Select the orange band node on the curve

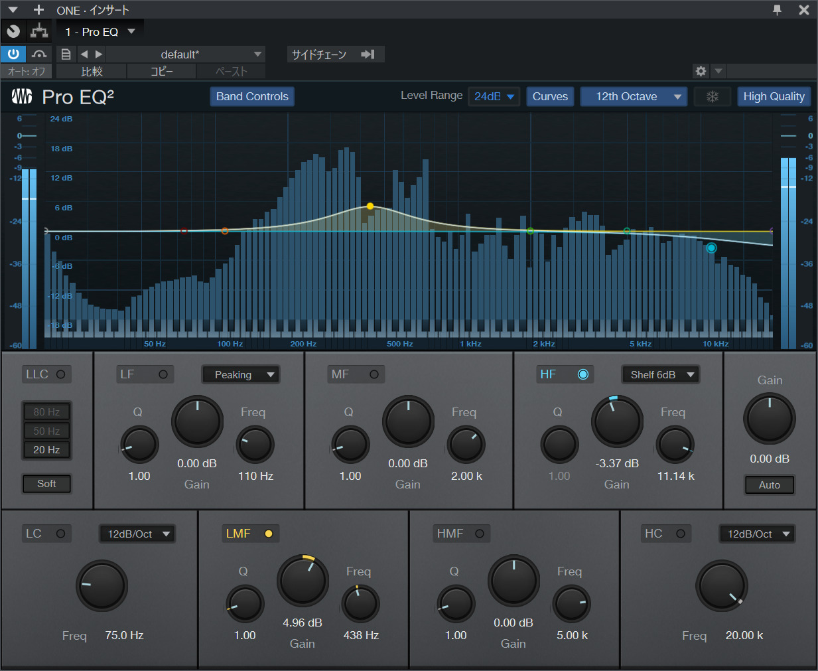click(225, 231)
